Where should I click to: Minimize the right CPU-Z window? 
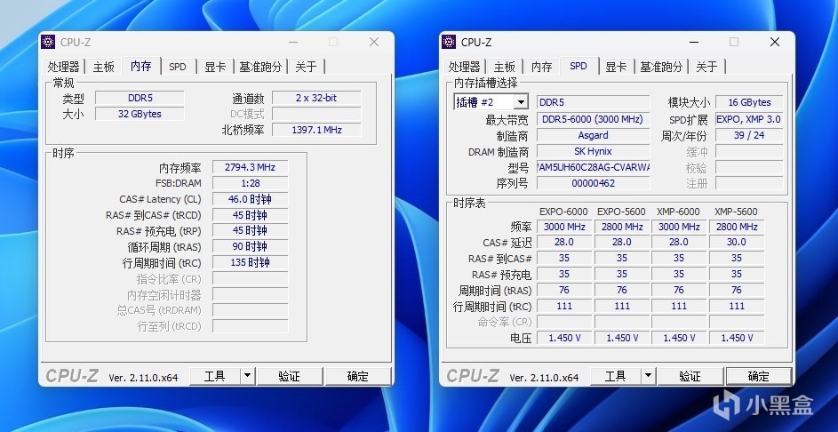coord(694,42)
